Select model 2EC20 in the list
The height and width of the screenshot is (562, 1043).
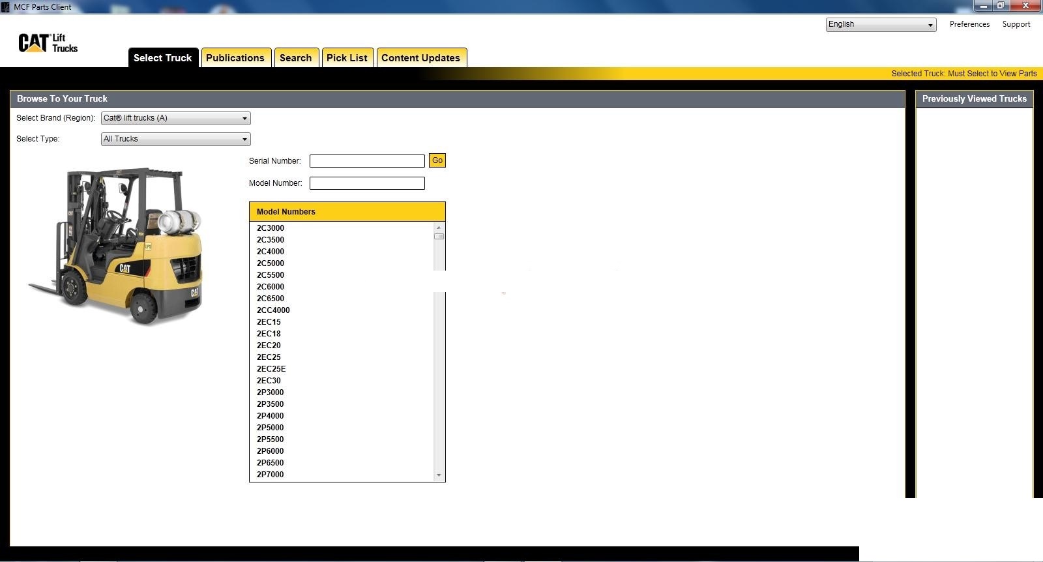coord(269,346)
